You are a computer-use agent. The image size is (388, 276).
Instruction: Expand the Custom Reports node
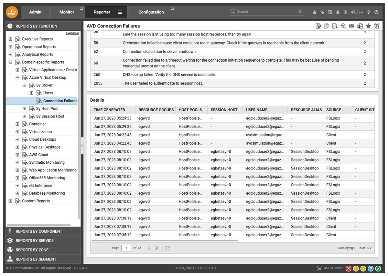point(10,201)
